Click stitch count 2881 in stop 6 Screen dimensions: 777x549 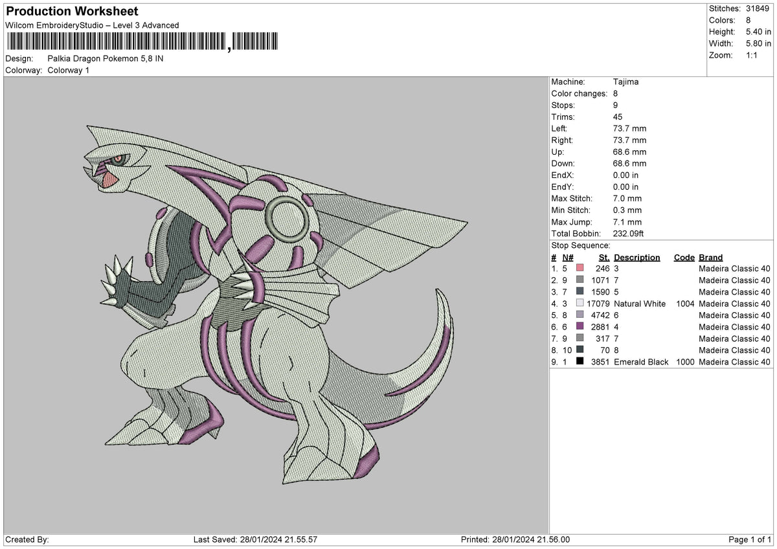click(601, 327)
